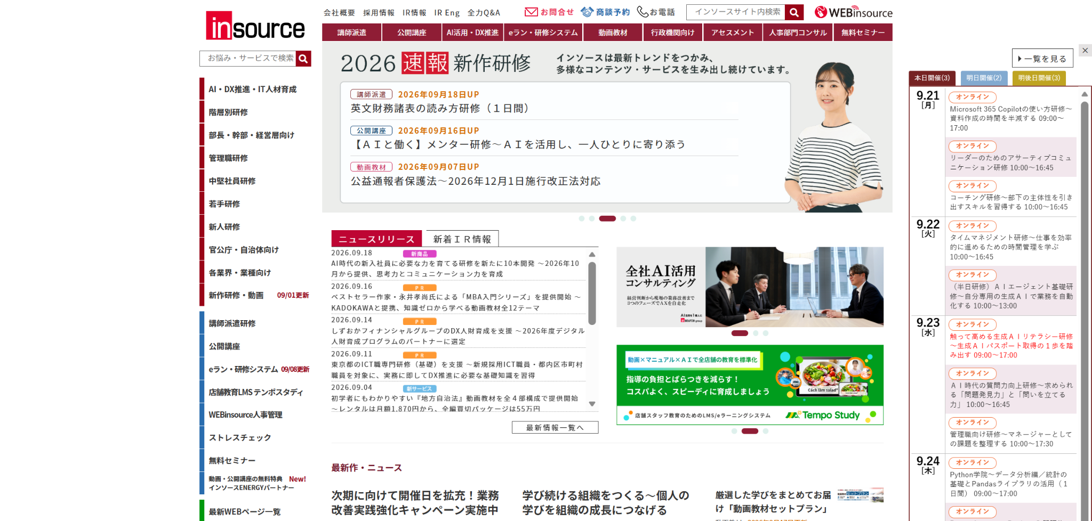This screenshot has height=521, width=1092.
Task: Open the 無料セミナー navigation menu
Action: 863,32
